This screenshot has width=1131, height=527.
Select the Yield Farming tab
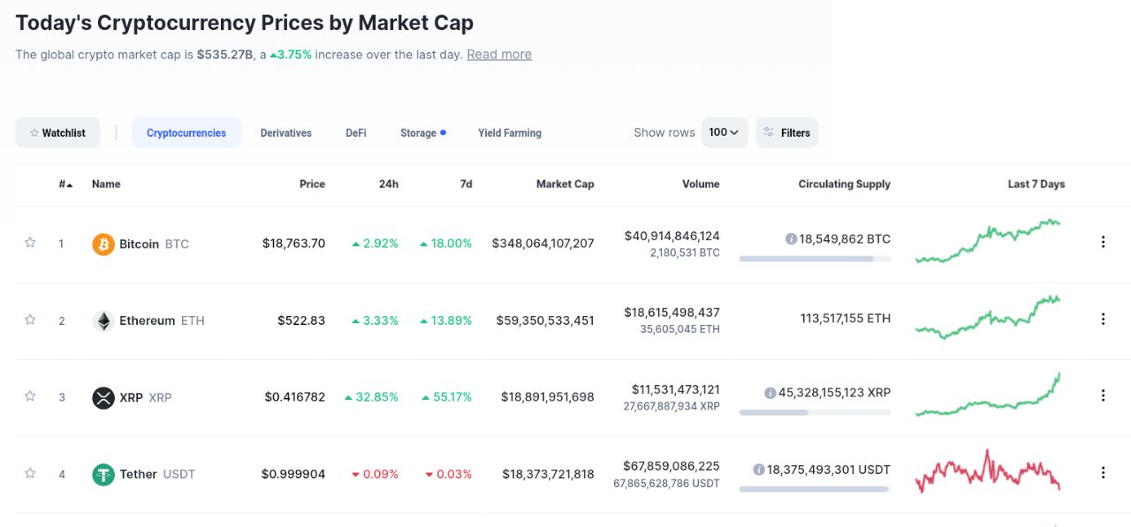click(x=509, y=133)
